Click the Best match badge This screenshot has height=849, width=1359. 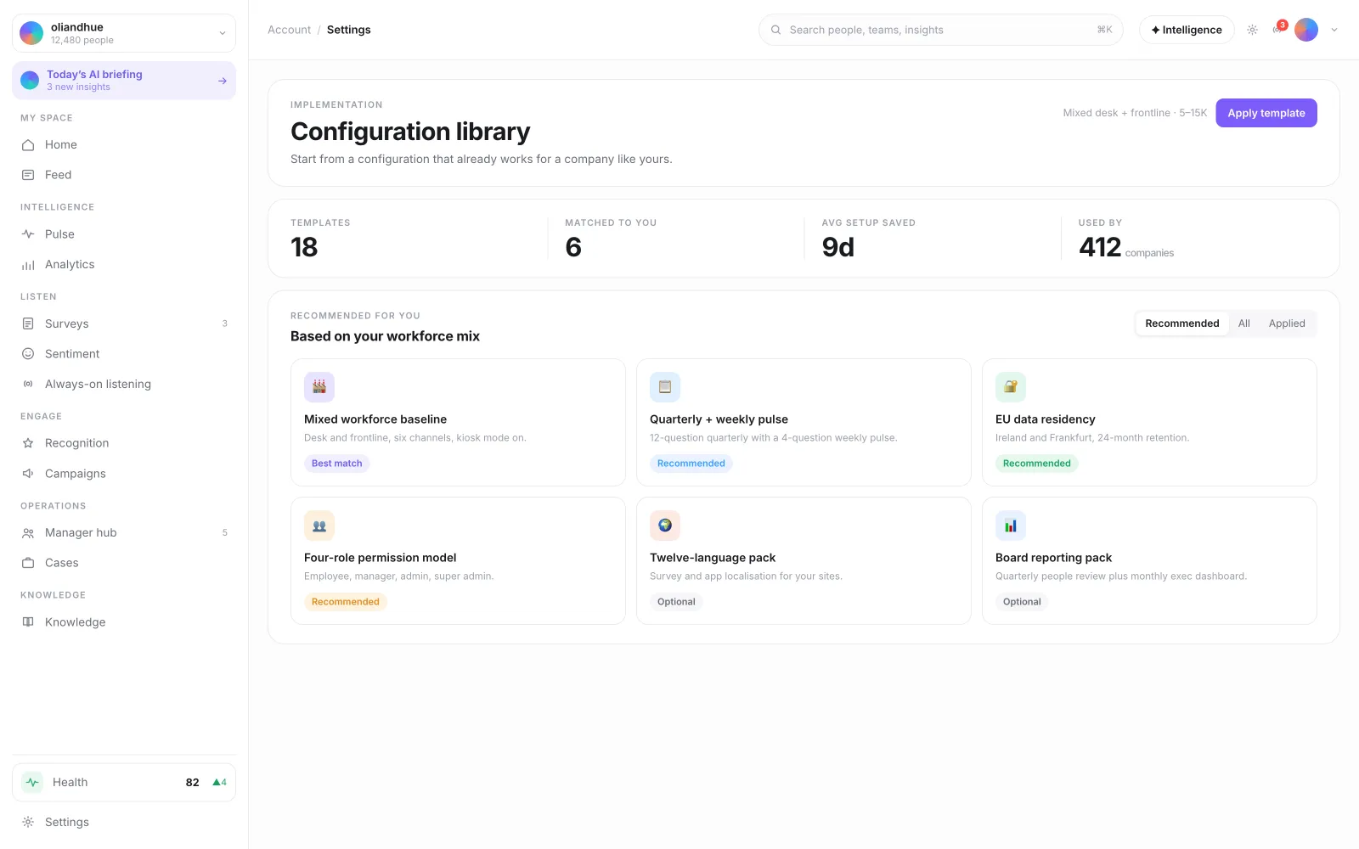[337, 464]
